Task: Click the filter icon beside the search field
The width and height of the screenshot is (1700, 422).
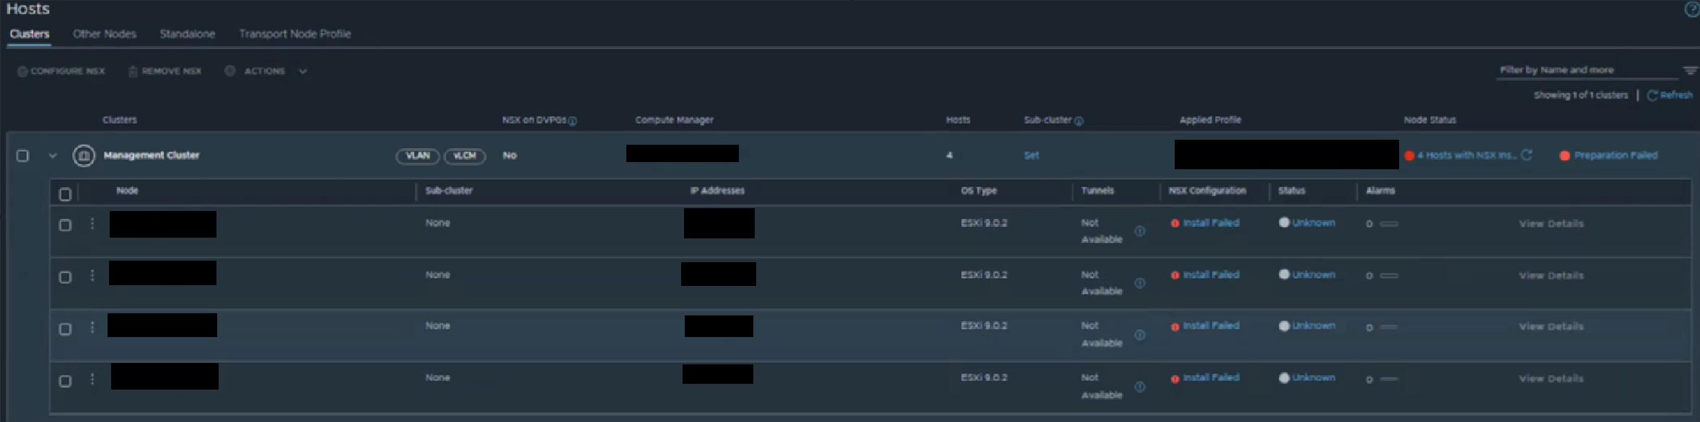Action: [1690, 71]
